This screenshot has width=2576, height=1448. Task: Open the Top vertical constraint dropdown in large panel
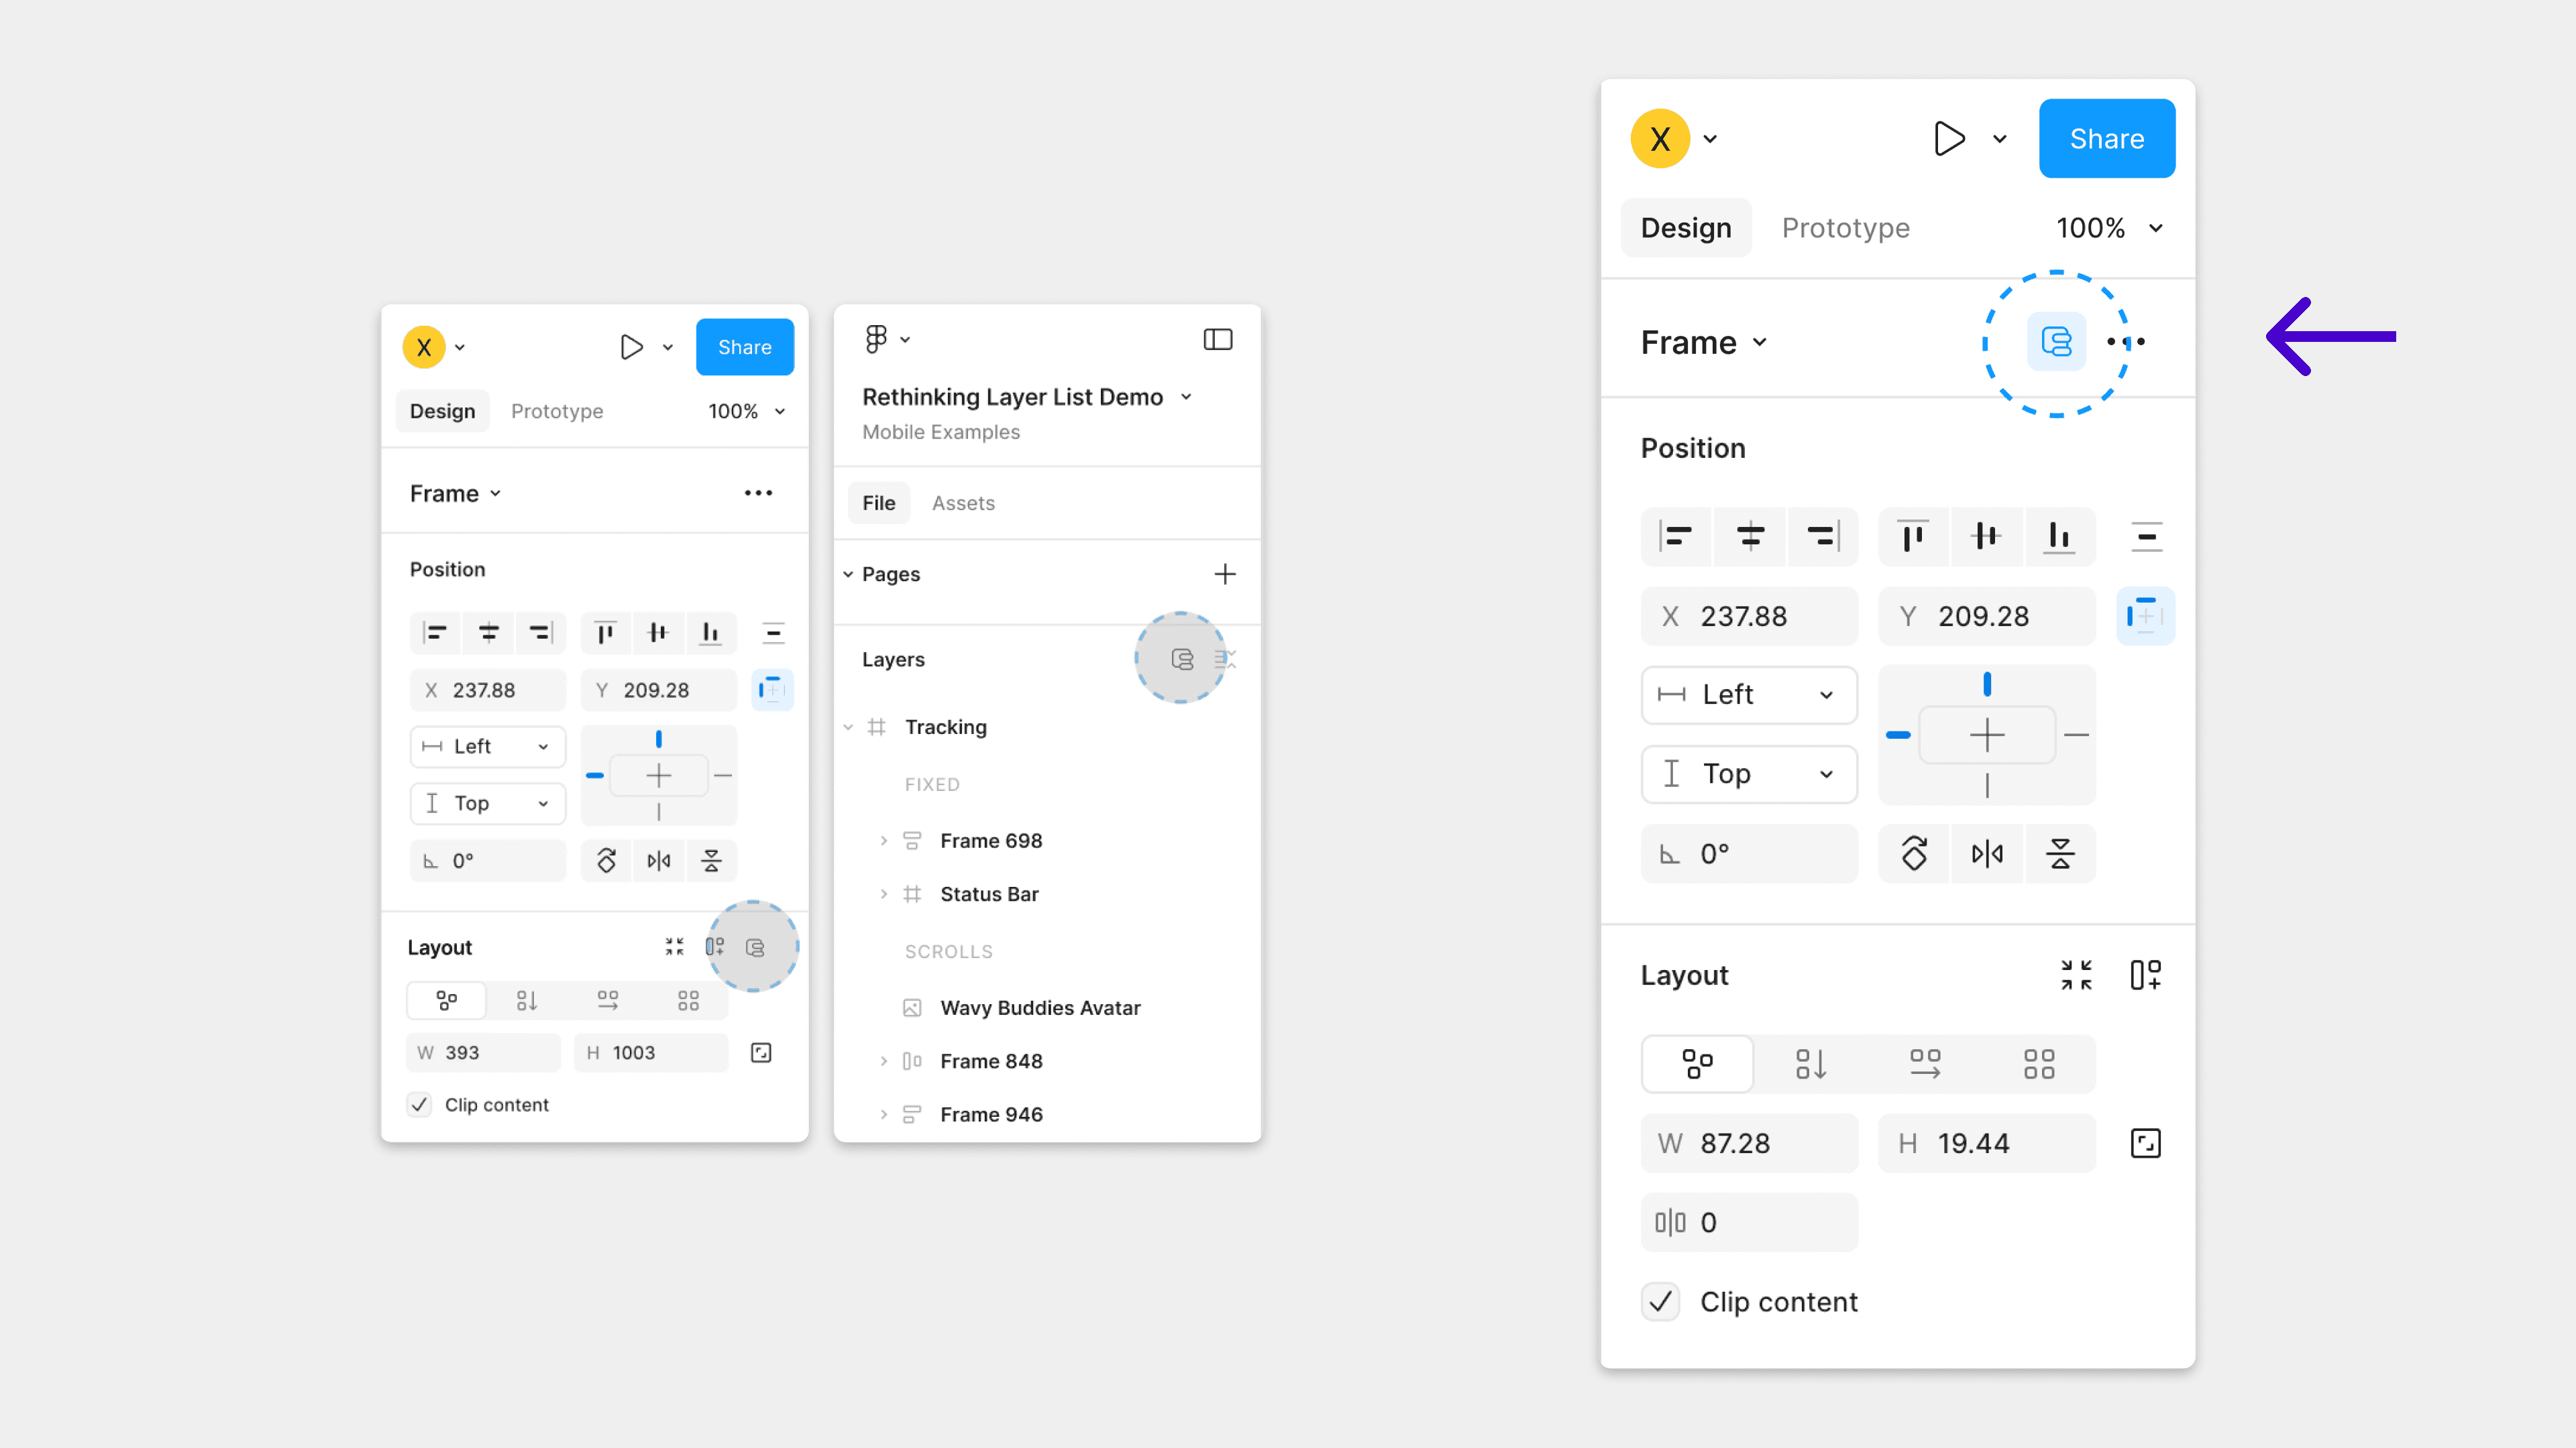click(x=1748, y=774)
